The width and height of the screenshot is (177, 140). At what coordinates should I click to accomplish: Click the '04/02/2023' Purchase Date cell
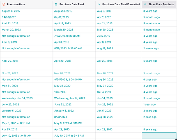click(26, 17)
